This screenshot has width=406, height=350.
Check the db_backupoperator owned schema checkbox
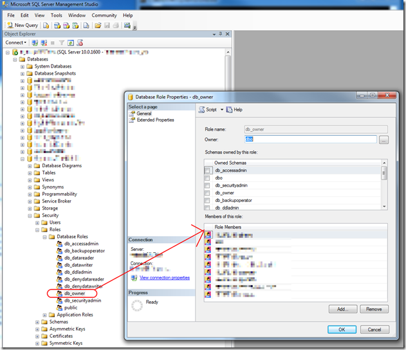tap(207, 201)
